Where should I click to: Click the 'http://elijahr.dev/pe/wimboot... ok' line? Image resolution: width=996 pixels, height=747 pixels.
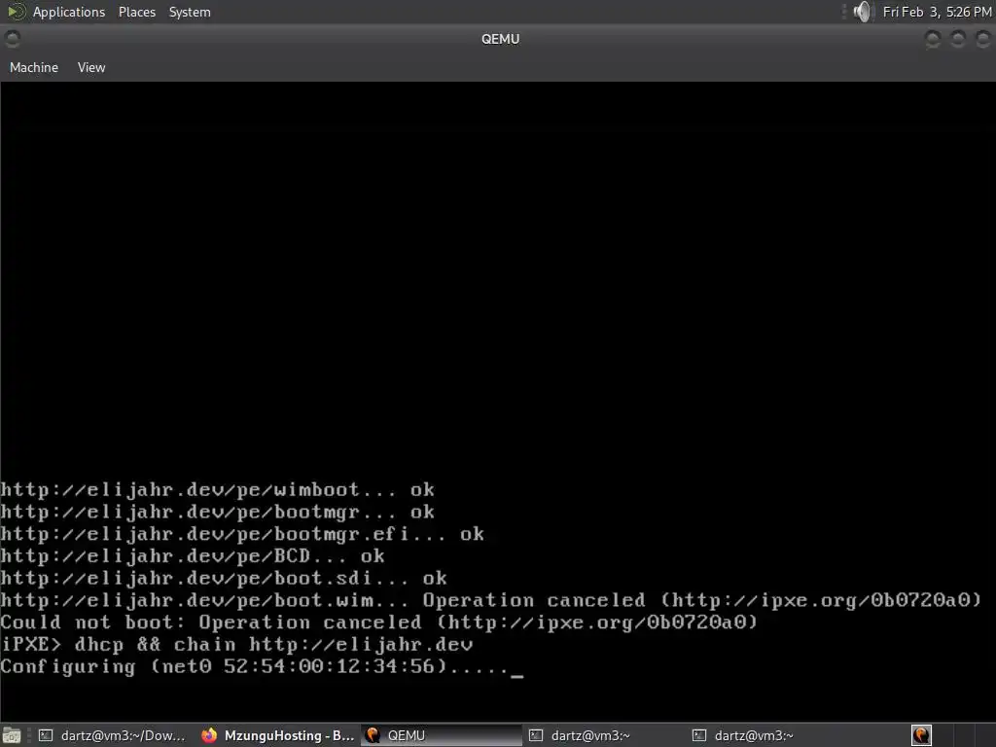point(218,490)
